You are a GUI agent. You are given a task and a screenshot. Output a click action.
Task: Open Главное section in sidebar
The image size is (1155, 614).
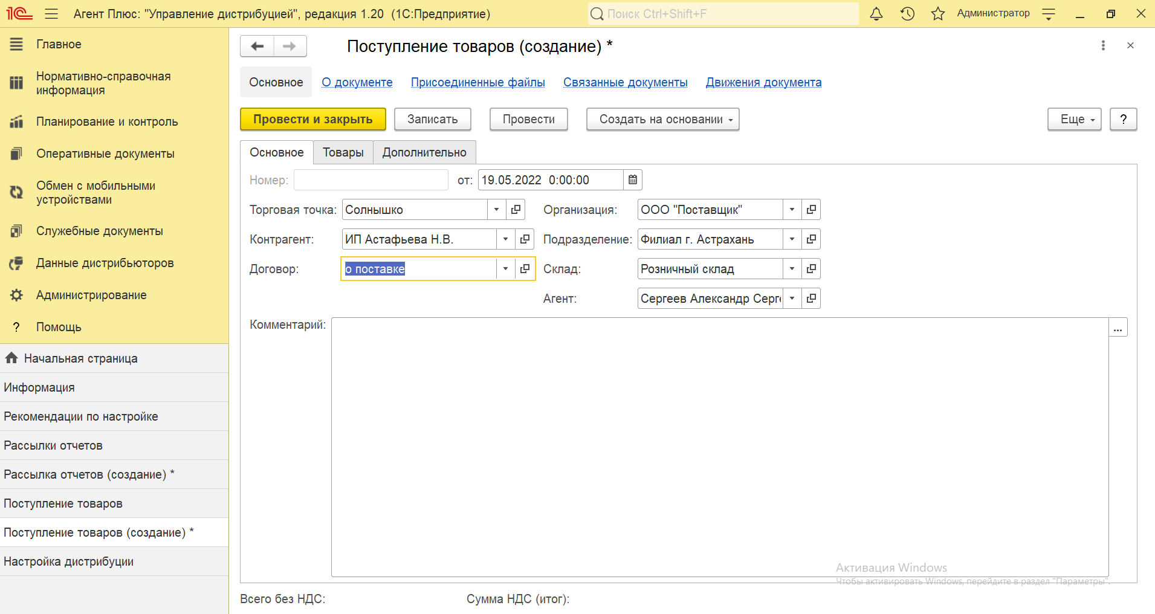click(x=114, y=44)
